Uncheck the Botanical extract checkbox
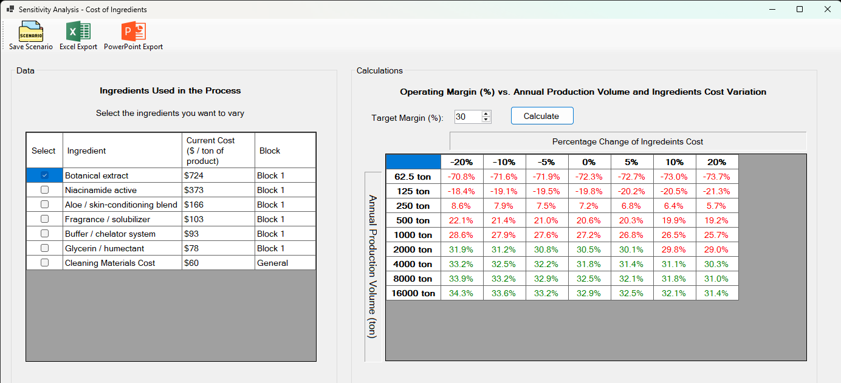This screenshot has height=383, width=841. click(44, 175)
